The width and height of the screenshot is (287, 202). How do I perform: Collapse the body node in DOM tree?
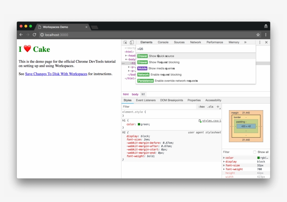126,59
